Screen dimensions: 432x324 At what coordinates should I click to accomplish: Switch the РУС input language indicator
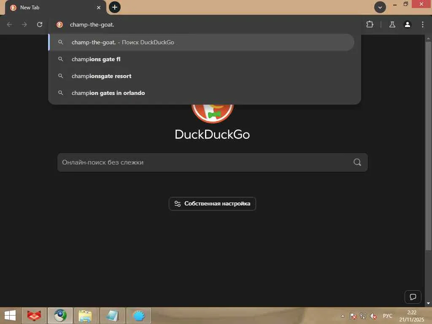tap(387, 316)
